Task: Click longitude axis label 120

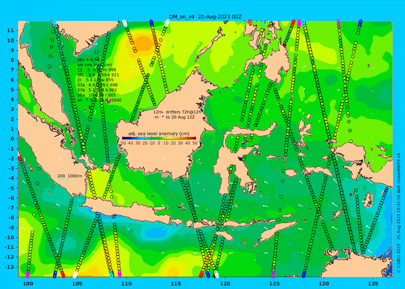Action: coord(225,284)
